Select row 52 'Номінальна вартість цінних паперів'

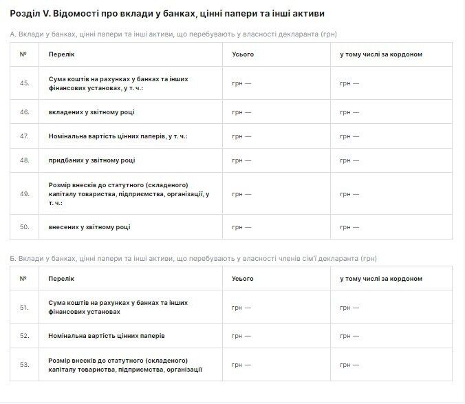pos(107,336)
